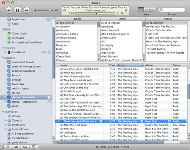Open shared library Bounce

(16, 75)
